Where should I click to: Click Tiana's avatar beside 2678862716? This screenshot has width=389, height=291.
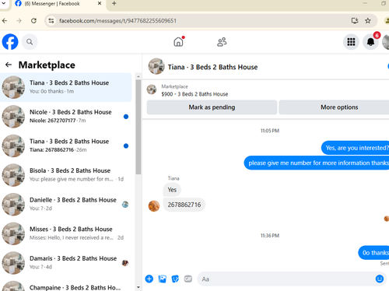click(154, 206)
